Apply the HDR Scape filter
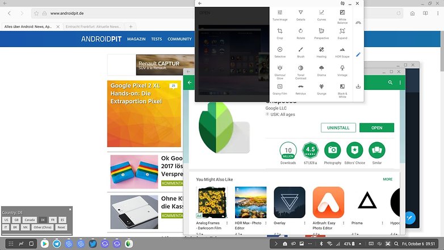 [x=342, y=52]
